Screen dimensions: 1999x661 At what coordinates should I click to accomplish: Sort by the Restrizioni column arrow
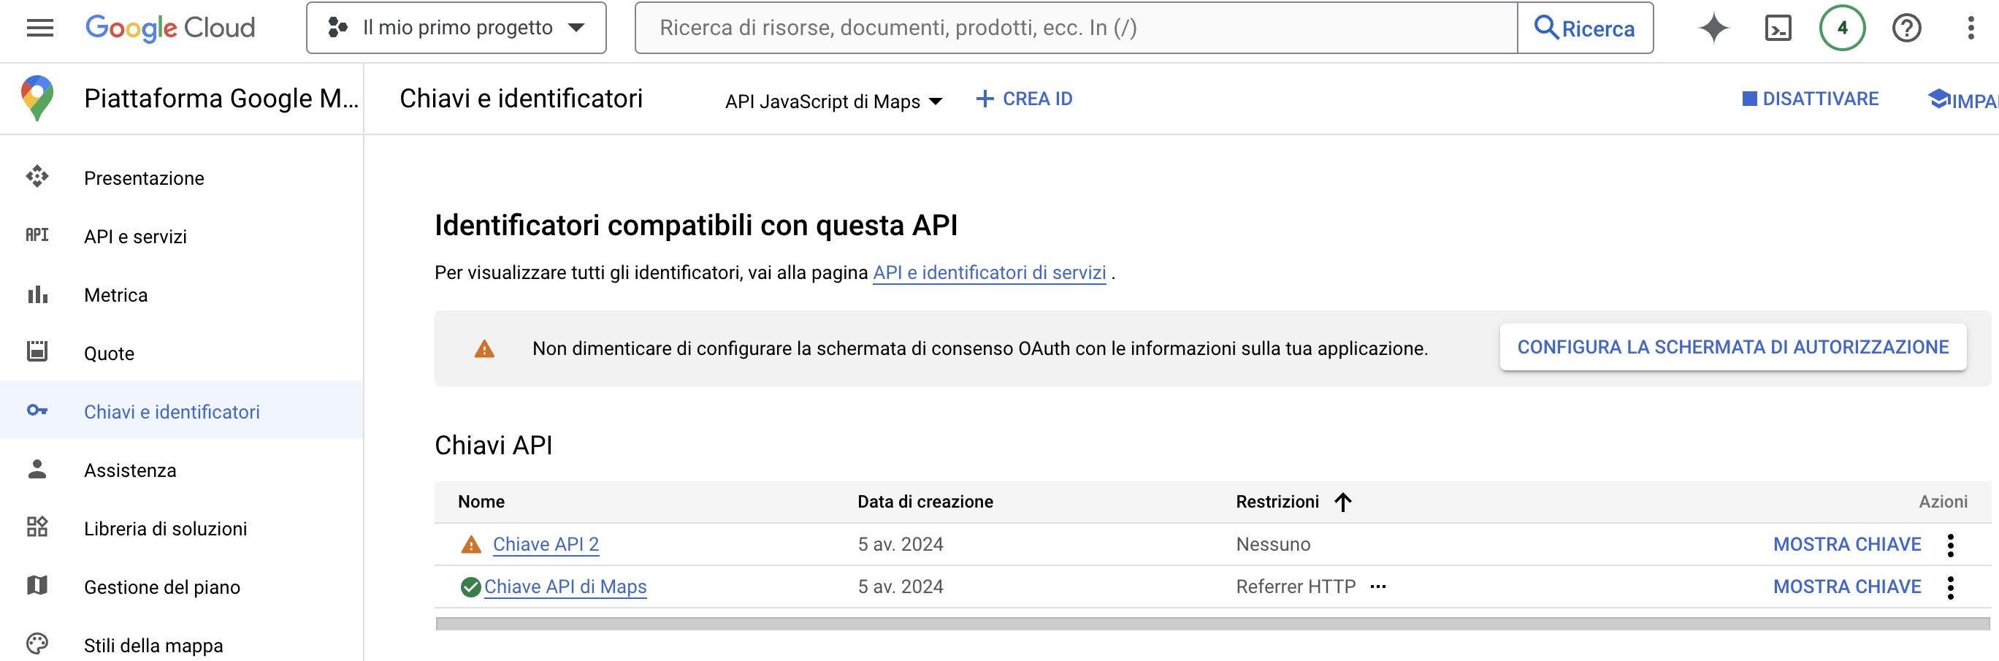point(1342,502)
